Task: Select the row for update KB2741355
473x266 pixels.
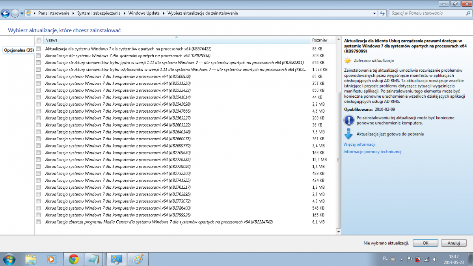Action: pyautogui.click(x=185, y=180)
